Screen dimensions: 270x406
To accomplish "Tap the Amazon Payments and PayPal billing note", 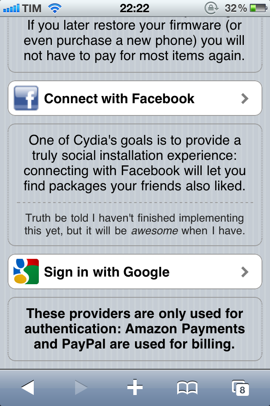I will [135, 329].
